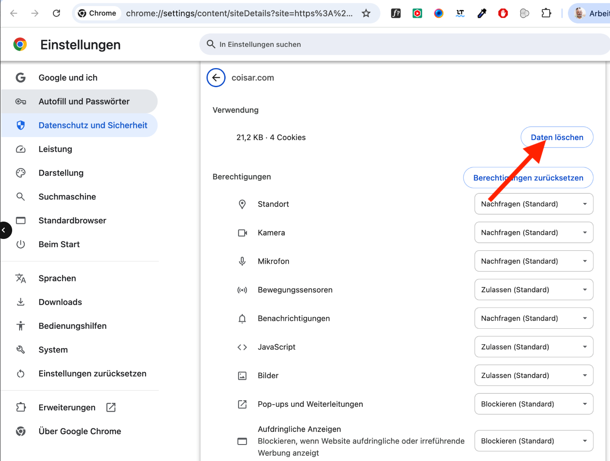Open the Benachrichtigungen permission dropdown
The width and height of the screenshot is (610, 461).
click(534, 318)
